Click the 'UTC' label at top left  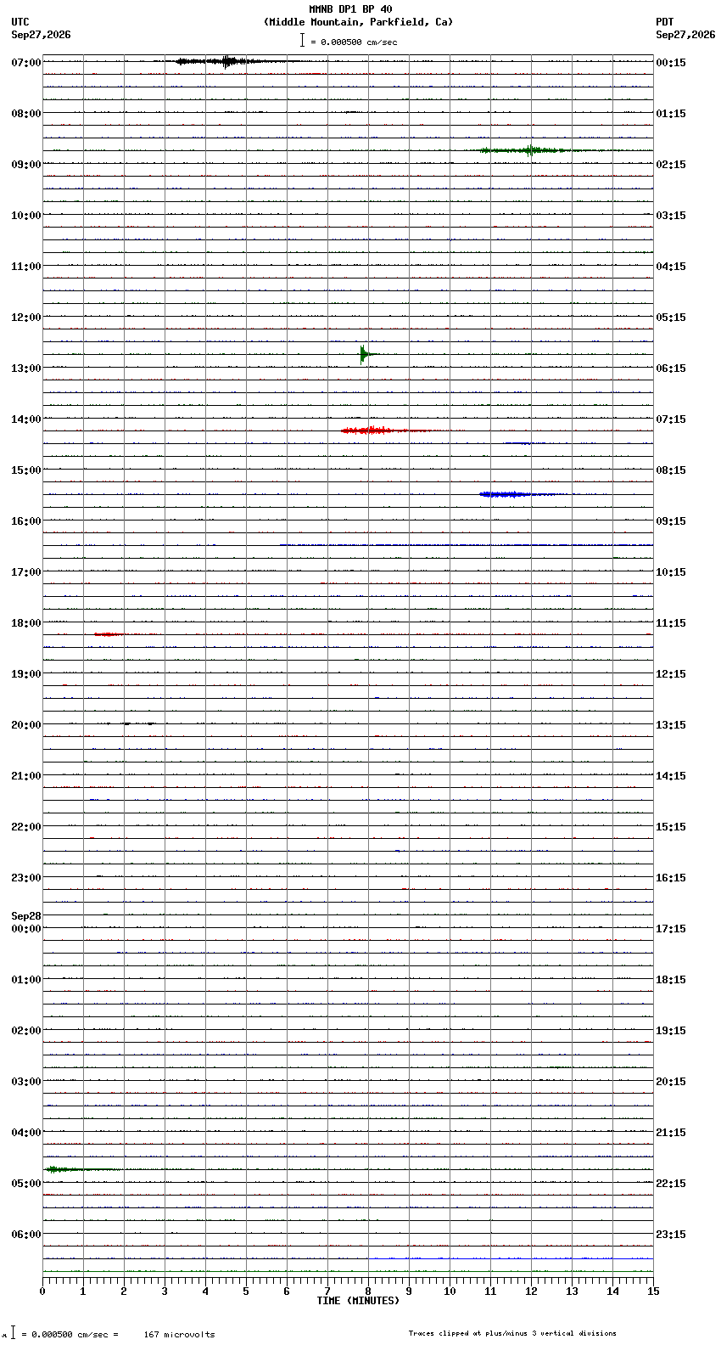click(20, 22)
